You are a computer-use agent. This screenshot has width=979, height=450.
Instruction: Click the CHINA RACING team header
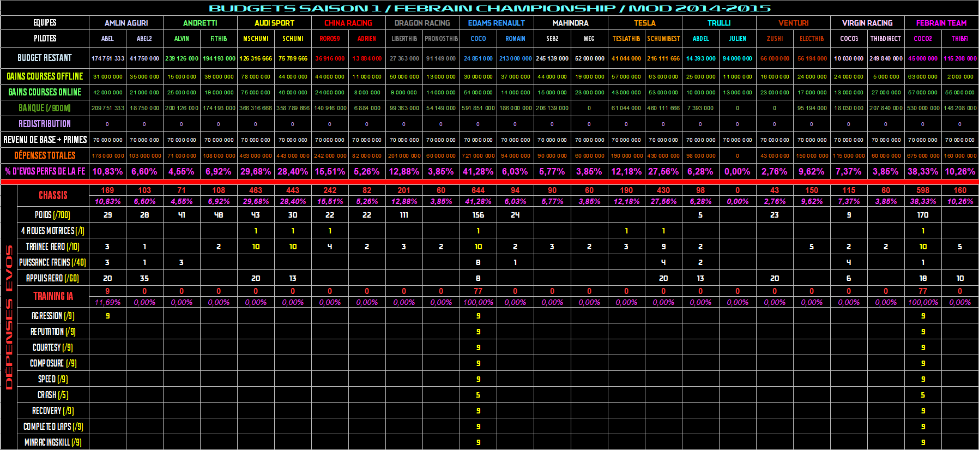click(348, 23)
